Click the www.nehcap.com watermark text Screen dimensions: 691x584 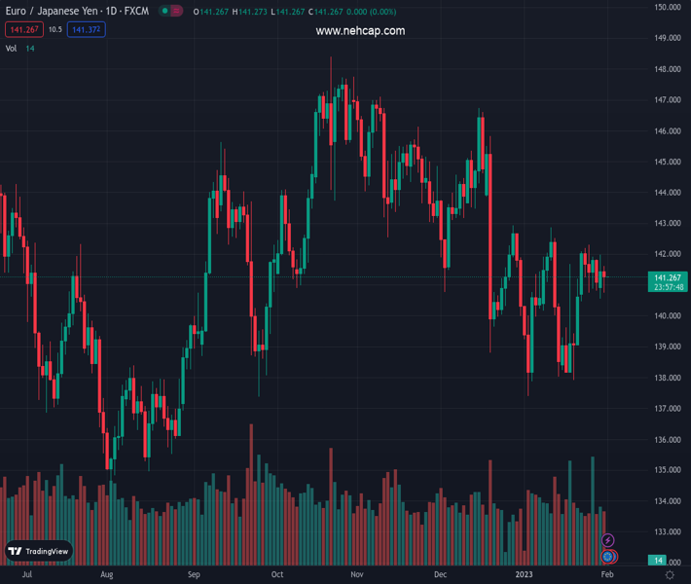[x=360, y=31]
